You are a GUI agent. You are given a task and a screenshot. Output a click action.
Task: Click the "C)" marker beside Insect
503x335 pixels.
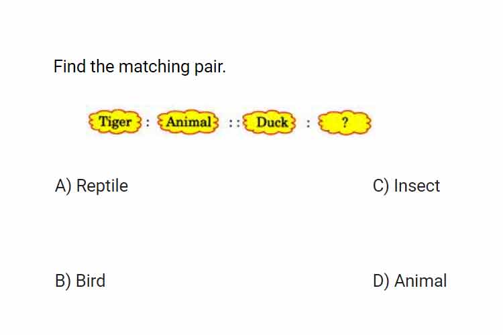click(x=381, y=186)
